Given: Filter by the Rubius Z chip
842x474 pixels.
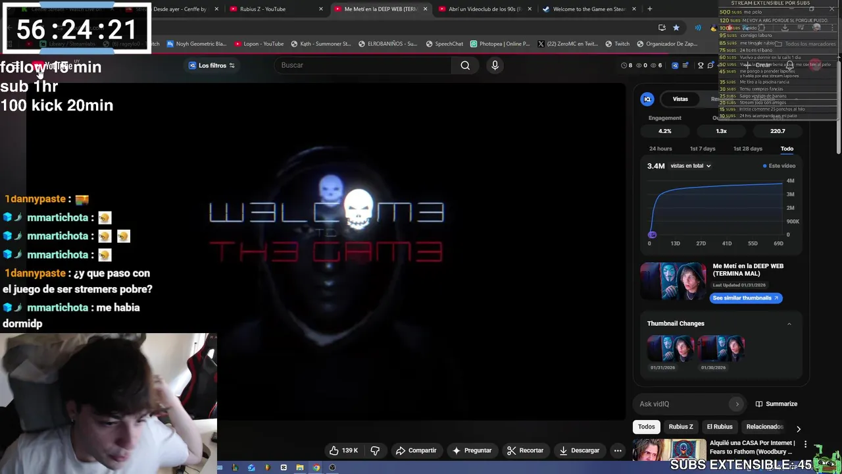Looking at the screenshot, I should coord(681,427).
